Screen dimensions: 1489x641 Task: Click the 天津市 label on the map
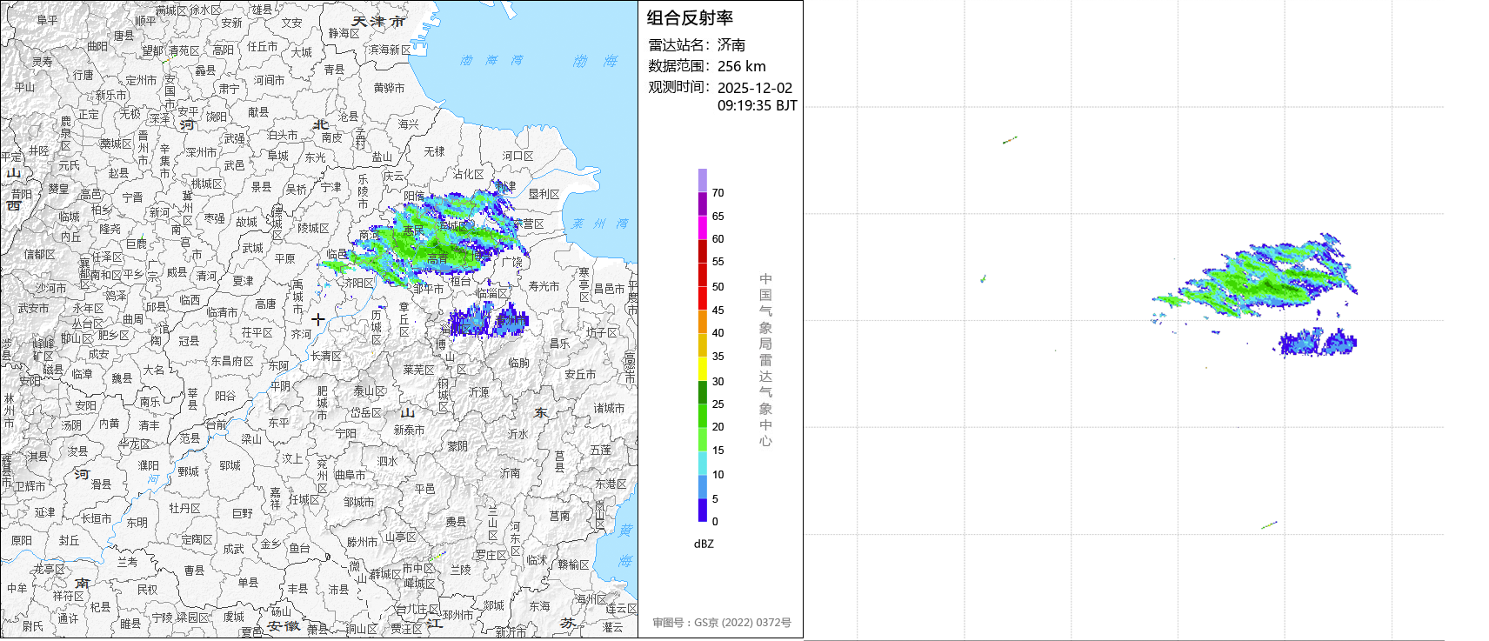(x=378, y=21)
